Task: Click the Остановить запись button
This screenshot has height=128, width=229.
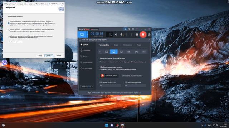Action: 109,76
